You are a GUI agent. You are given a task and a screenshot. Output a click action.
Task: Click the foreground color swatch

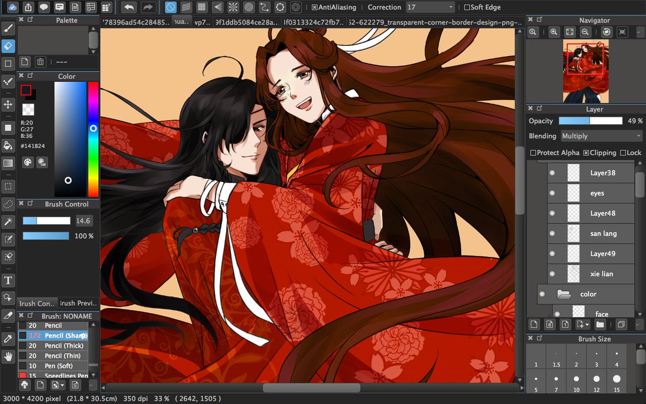coord(26,90)
